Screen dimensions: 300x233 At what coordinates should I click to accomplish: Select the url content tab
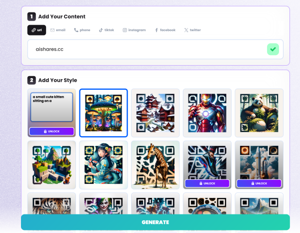(x=36, y=30)
